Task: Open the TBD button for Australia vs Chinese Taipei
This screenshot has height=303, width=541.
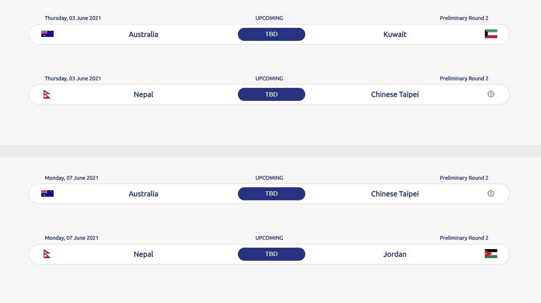Action: [x=272, y=194]
